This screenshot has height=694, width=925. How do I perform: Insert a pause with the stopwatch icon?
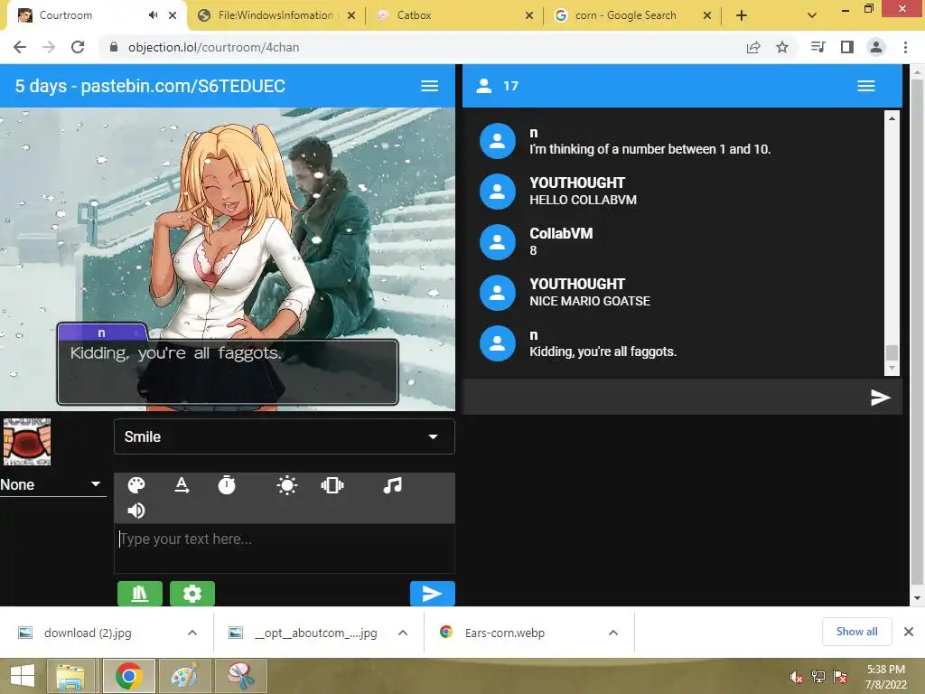[x=227, y=485]
